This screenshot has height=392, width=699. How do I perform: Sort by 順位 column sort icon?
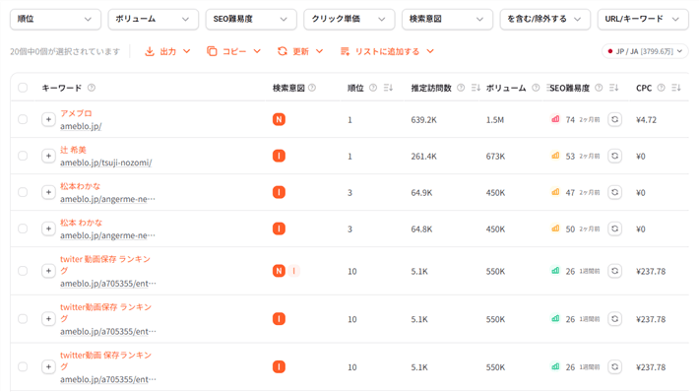point(388,88)
